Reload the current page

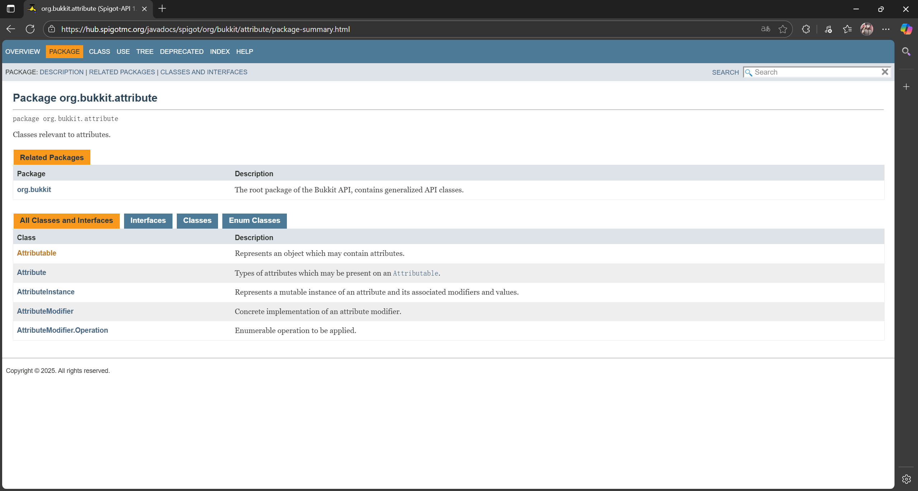pos(30,29)
